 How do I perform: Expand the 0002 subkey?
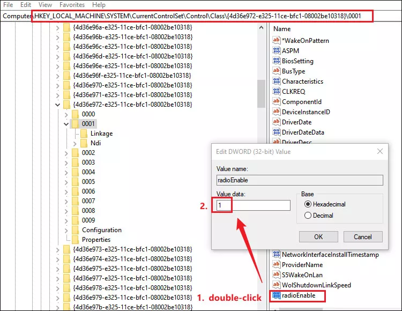[x=66, y=153]
